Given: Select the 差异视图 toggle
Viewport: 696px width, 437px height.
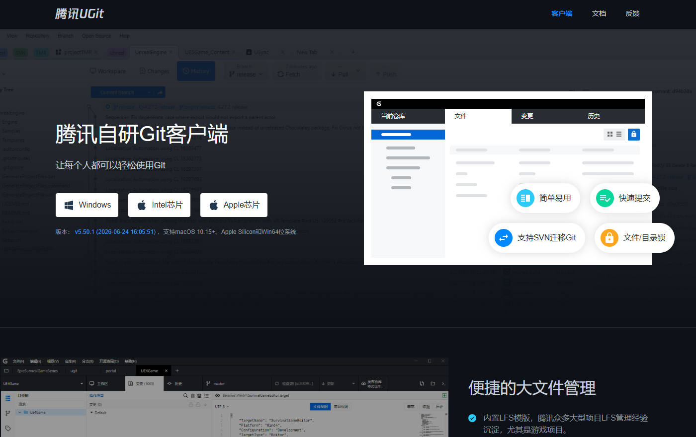Looking at the screenshot, I should pos(341,407).
